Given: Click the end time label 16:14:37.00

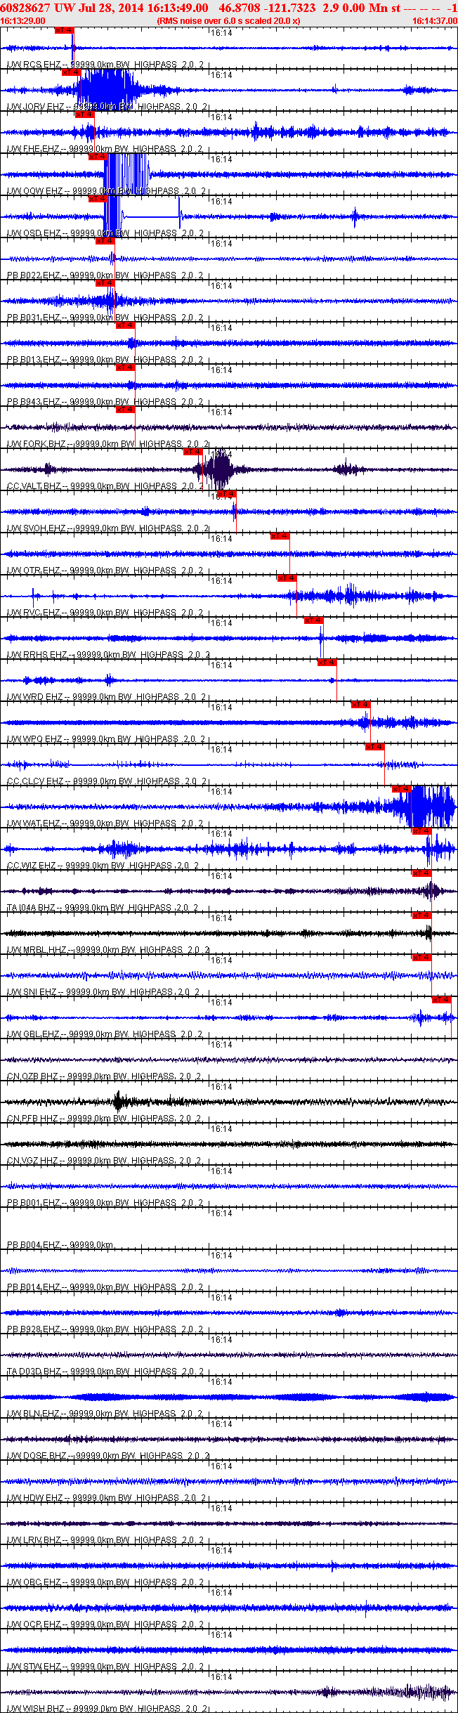Looking at the screenshot, I should pos(434,21).
